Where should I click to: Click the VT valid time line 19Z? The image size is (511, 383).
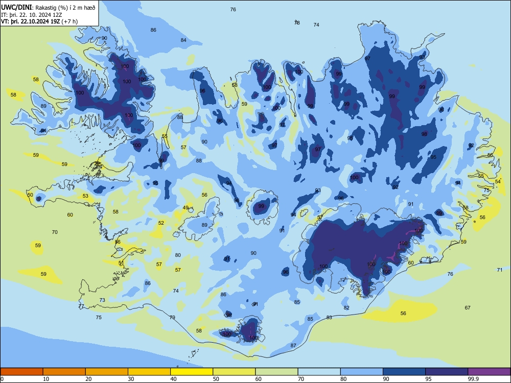click(39, 21)
